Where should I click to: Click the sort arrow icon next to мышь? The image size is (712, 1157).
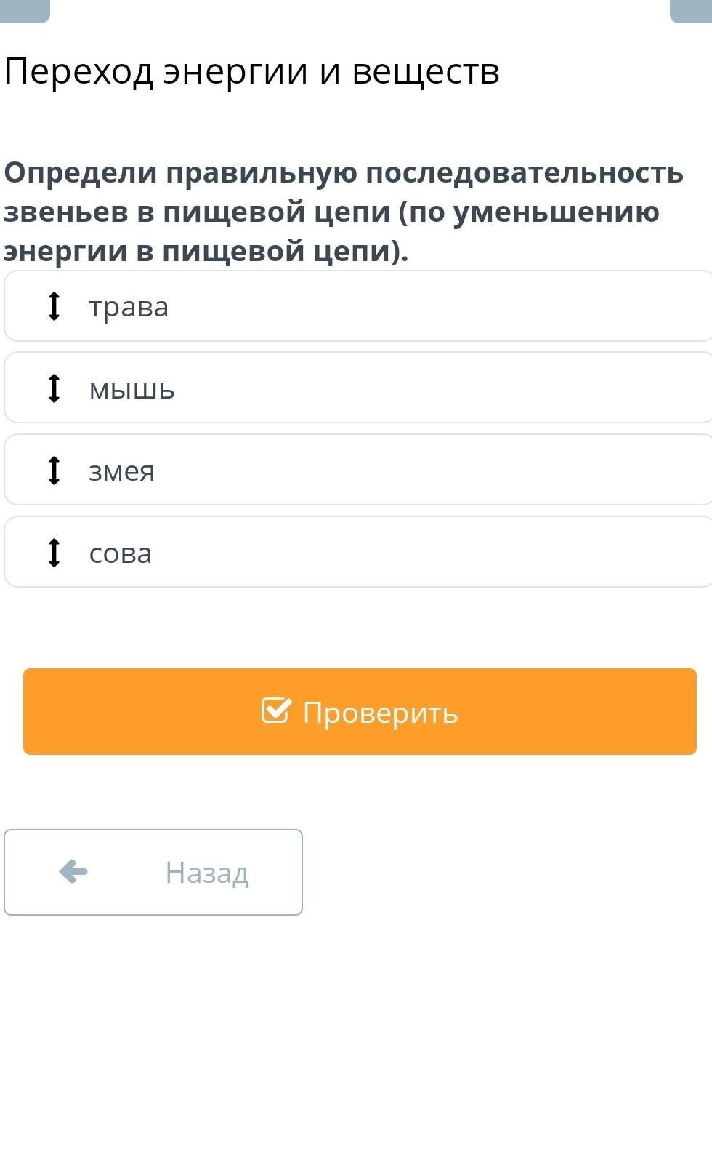pyautogui.click(x=54, y=388)
